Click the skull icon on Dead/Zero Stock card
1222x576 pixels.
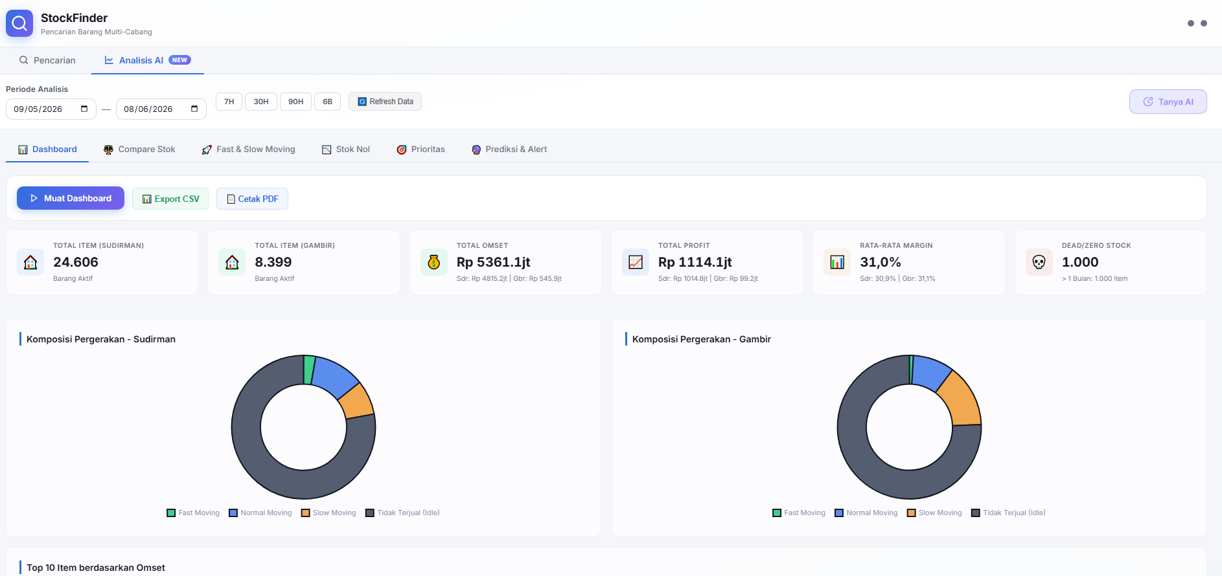tap(1039, 262)
